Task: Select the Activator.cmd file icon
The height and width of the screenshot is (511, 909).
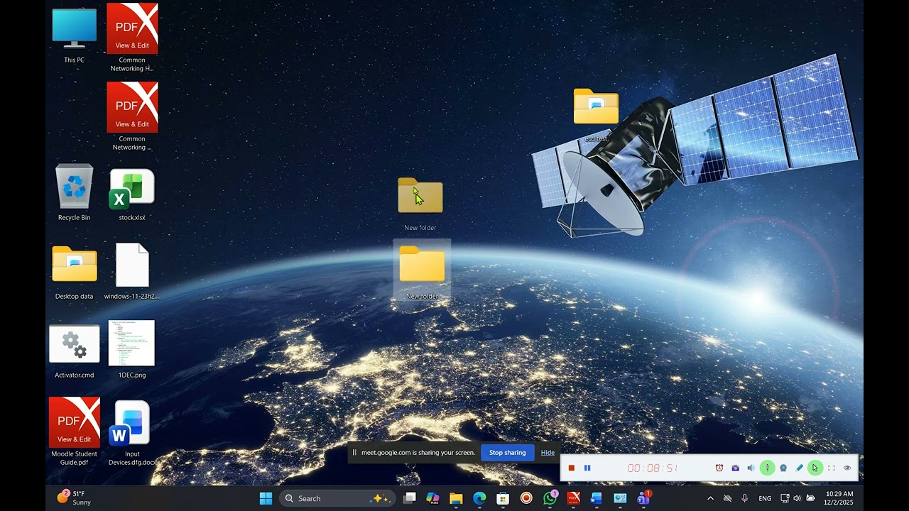Action: (x=74, y=351)
